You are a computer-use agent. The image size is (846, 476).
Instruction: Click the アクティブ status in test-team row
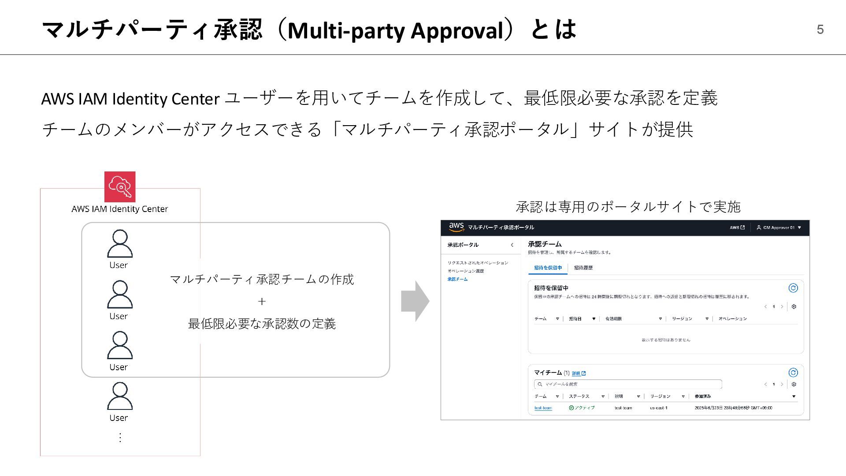(x=582, y=408)
